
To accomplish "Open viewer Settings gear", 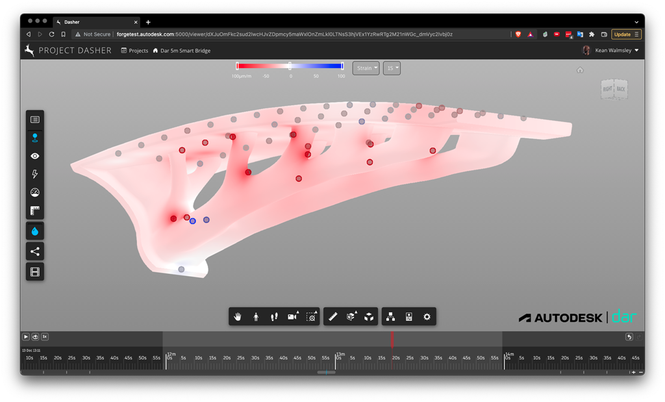I will tap(427, 316).
